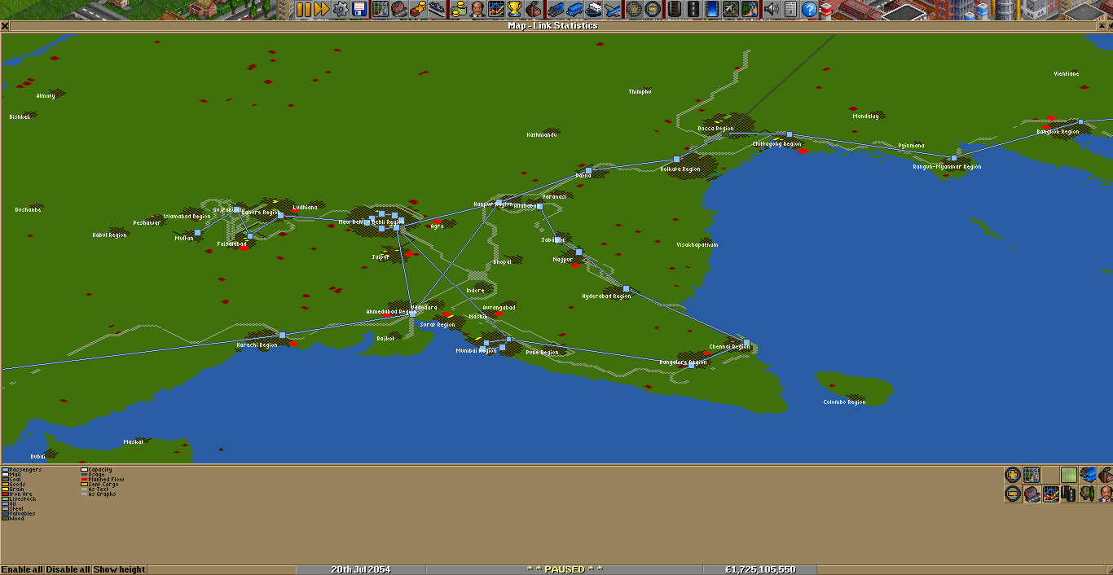This screenshot has width=1113, height=575.
Task: Open the game options gear menu
Action: [x=340, y=10]
